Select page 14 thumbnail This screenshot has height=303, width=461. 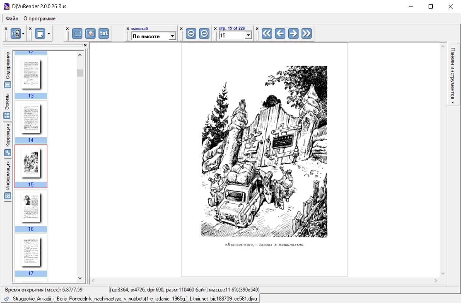(31, 122)
